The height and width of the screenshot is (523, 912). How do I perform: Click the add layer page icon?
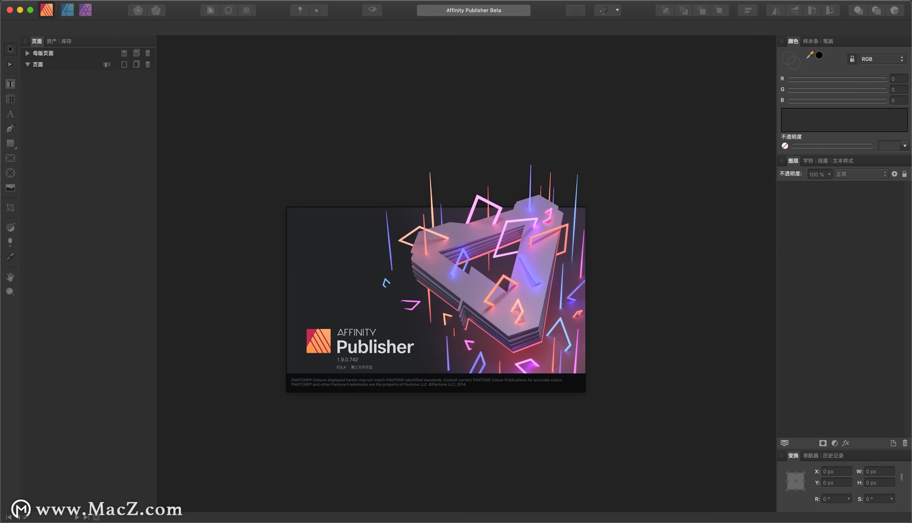point(893,443)
